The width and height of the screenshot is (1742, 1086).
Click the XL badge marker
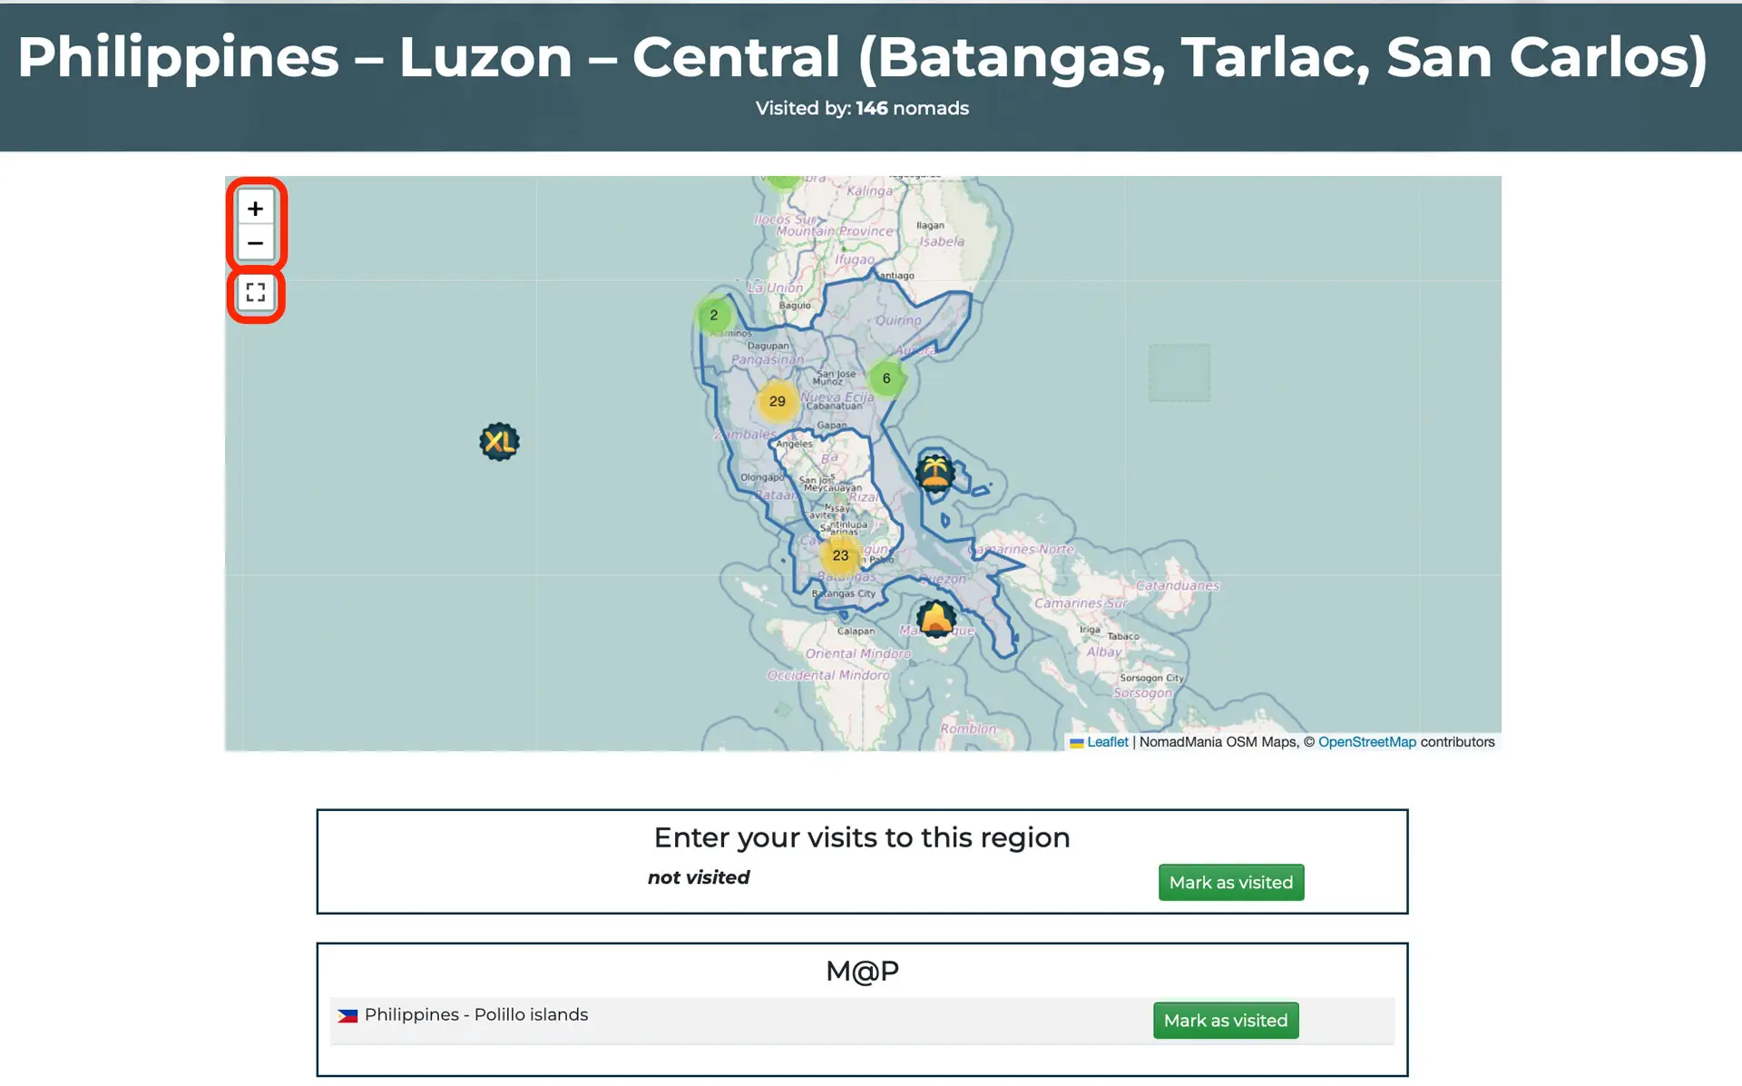coord(499,442)
